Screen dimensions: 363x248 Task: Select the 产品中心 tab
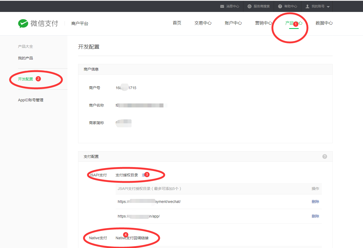click(x=294, y=23)
